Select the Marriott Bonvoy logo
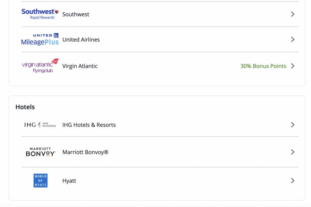Image resolution: width=311 pixels, height=207 pixels. 40,152
